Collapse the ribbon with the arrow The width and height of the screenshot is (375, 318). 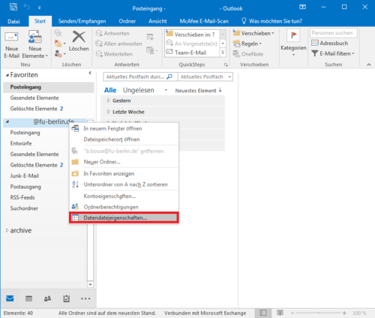(369, 64)
